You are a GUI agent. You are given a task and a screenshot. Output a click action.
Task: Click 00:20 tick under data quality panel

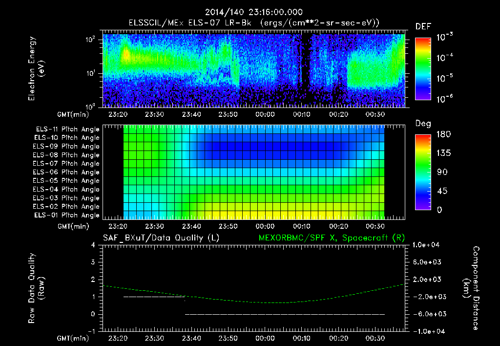[339, 338]
